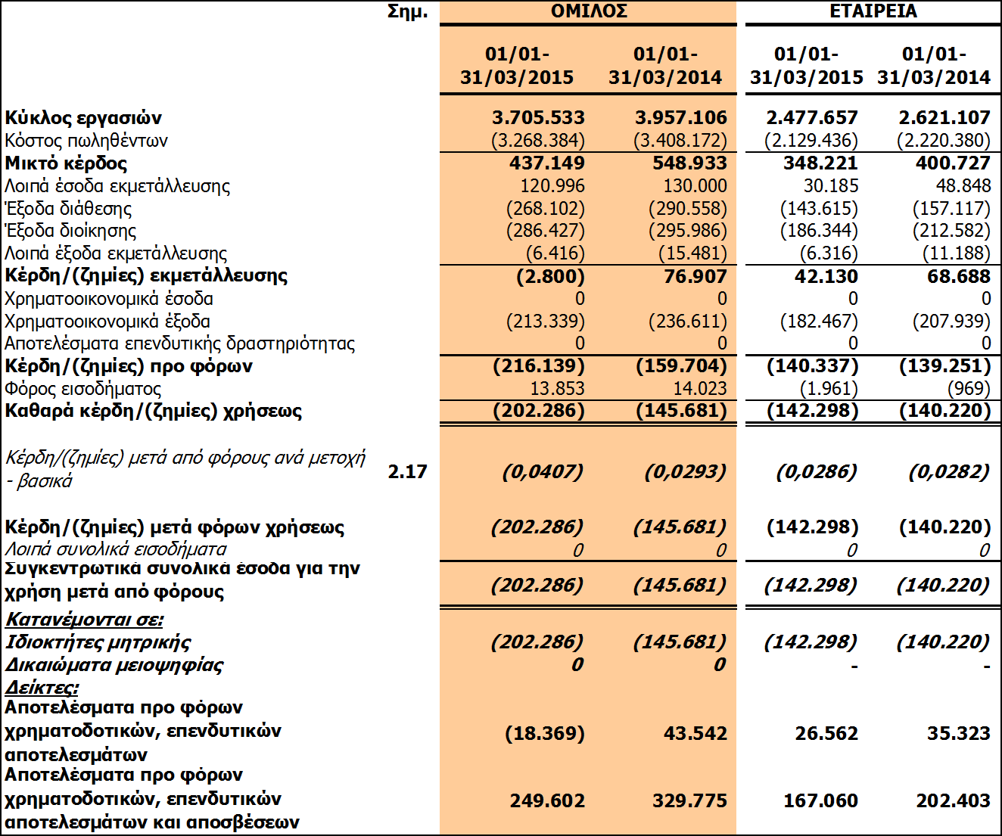Viewport: 1002px width, 836px height.
Task: Select the Έξοδα διάθεσης row label
Action: coord(68,209)
